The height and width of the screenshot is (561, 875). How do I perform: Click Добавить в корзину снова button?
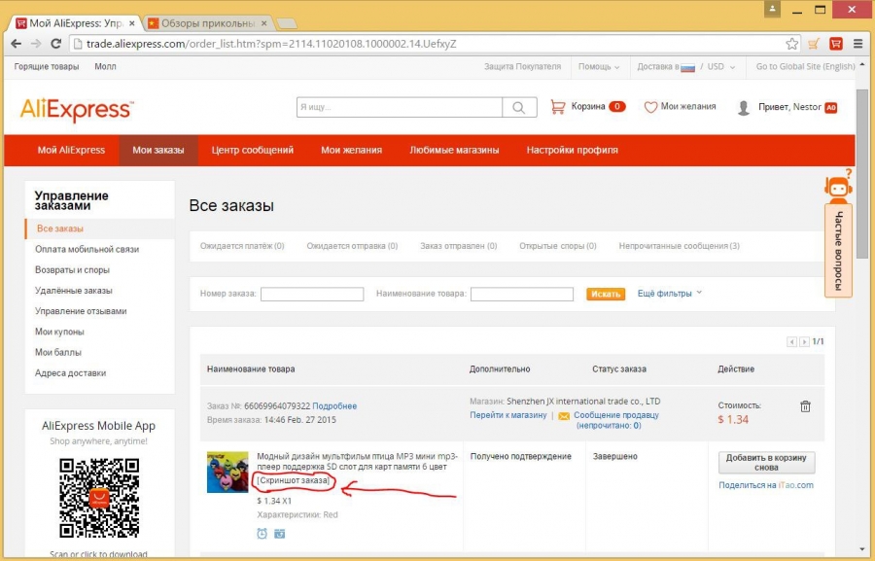pyautogui.click(x=766, y=462)
